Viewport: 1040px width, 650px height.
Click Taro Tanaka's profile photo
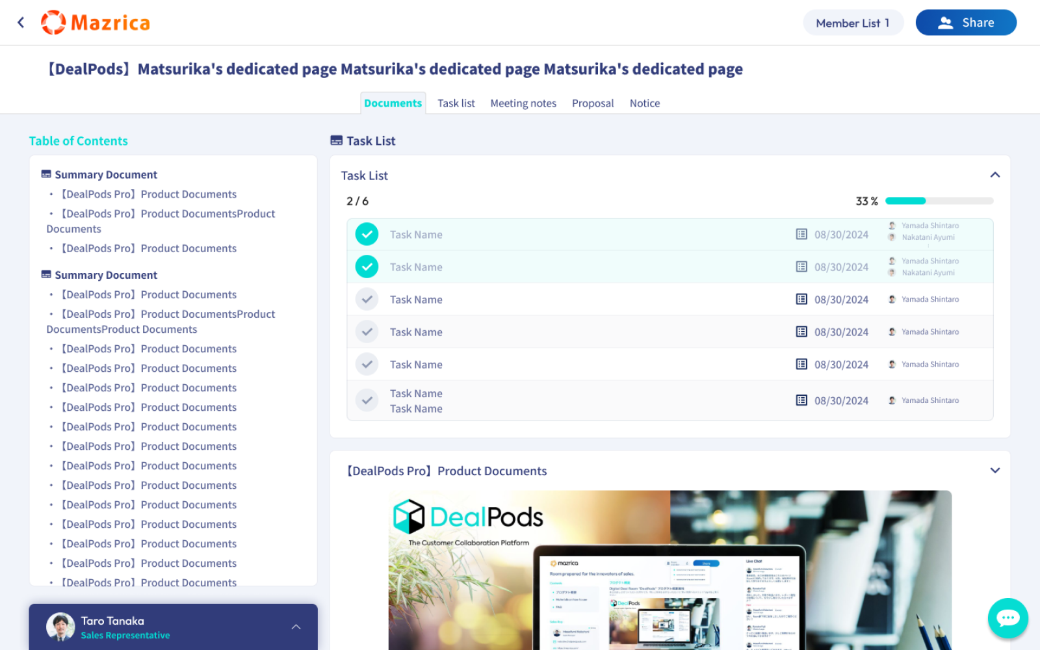(x=60, y=627)
